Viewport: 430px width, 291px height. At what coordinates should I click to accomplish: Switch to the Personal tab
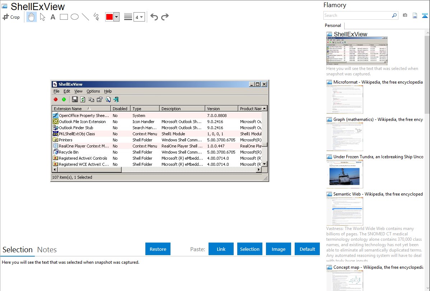coord(333,25)
